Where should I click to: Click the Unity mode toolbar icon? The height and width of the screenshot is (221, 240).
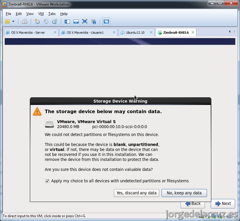click(94, 22)
